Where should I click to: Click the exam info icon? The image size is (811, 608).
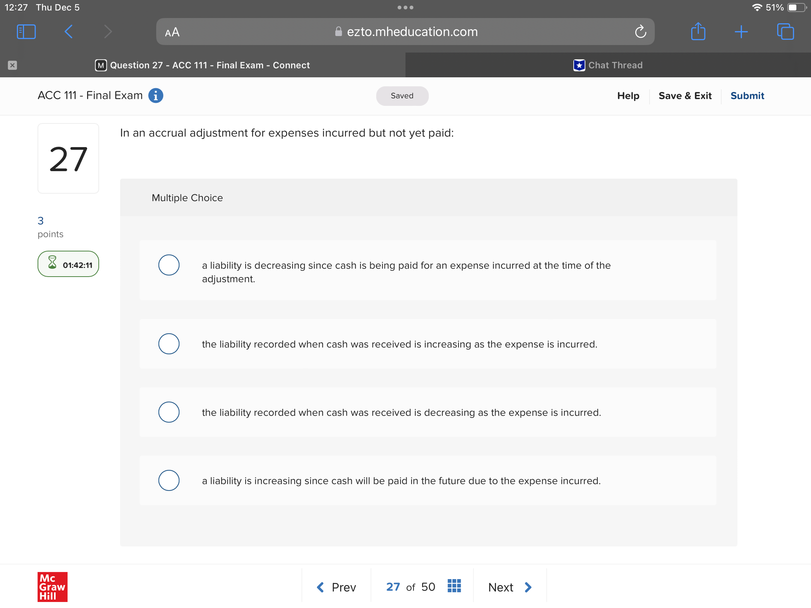pyautogui.click(x=156, y=96)
